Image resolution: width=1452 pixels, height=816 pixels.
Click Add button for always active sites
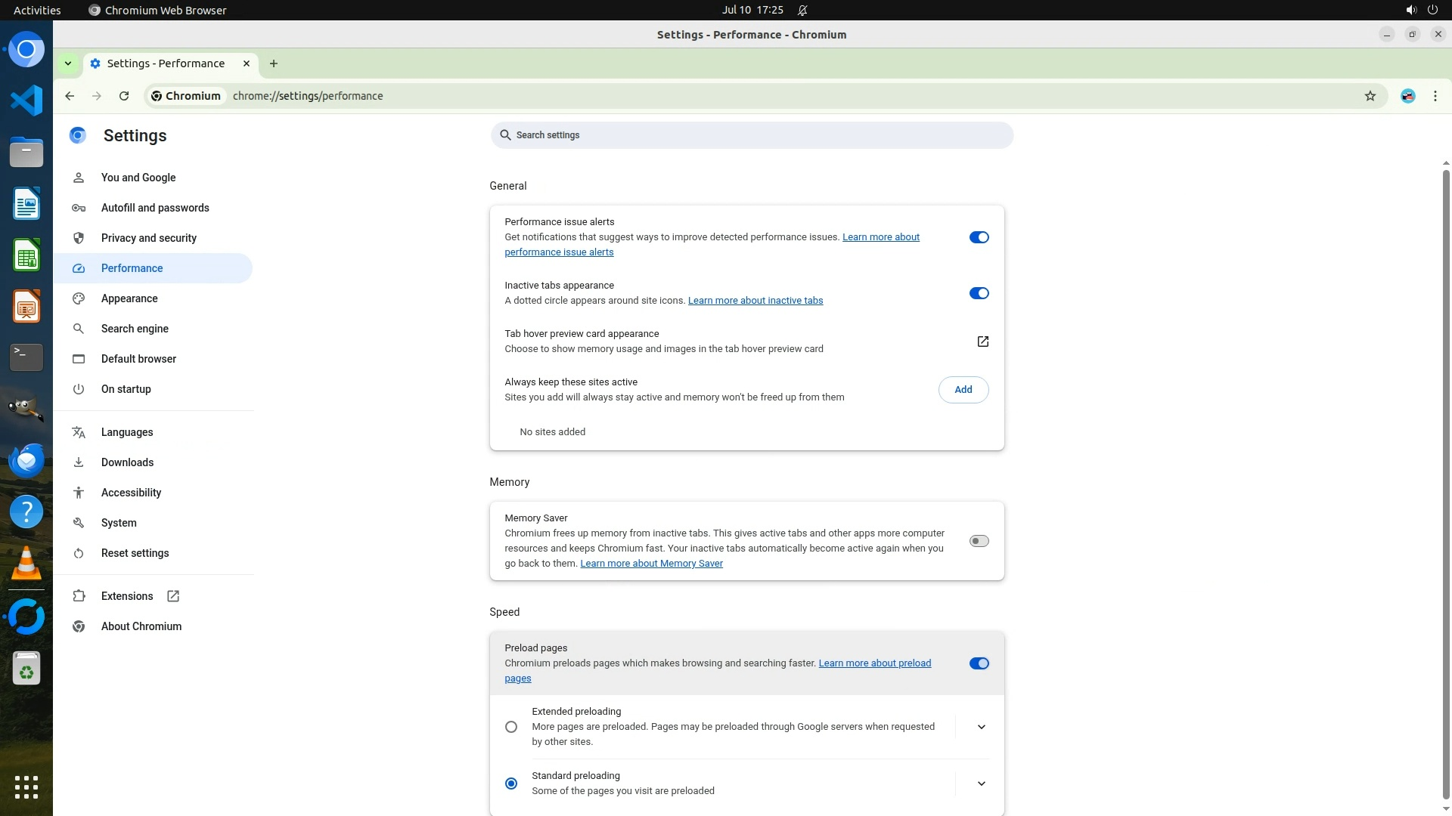click(x=963, y=390)
